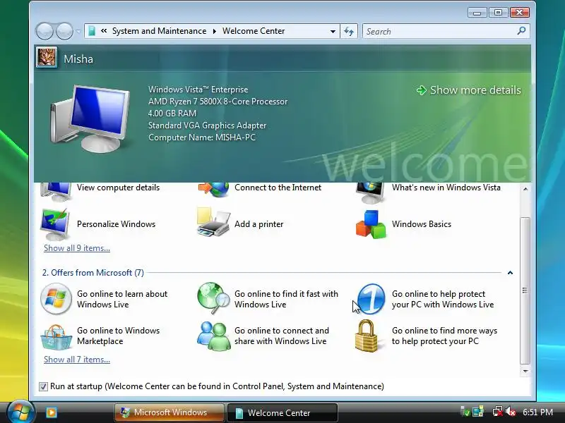Click Show all 7 items link
Screen dimensions: 565x423
(77, 360)
